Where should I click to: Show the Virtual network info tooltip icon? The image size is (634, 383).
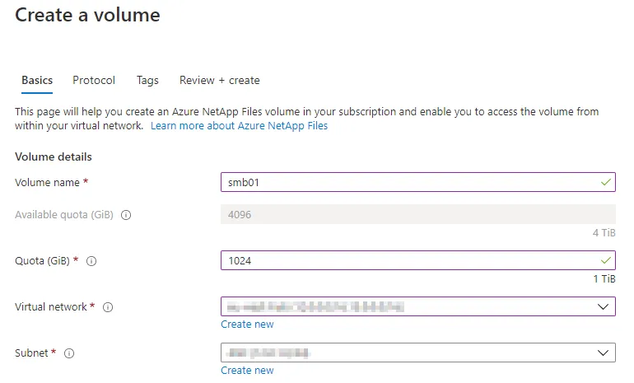108,307
